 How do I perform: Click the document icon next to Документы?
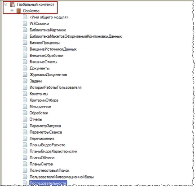tap(25, 68)
